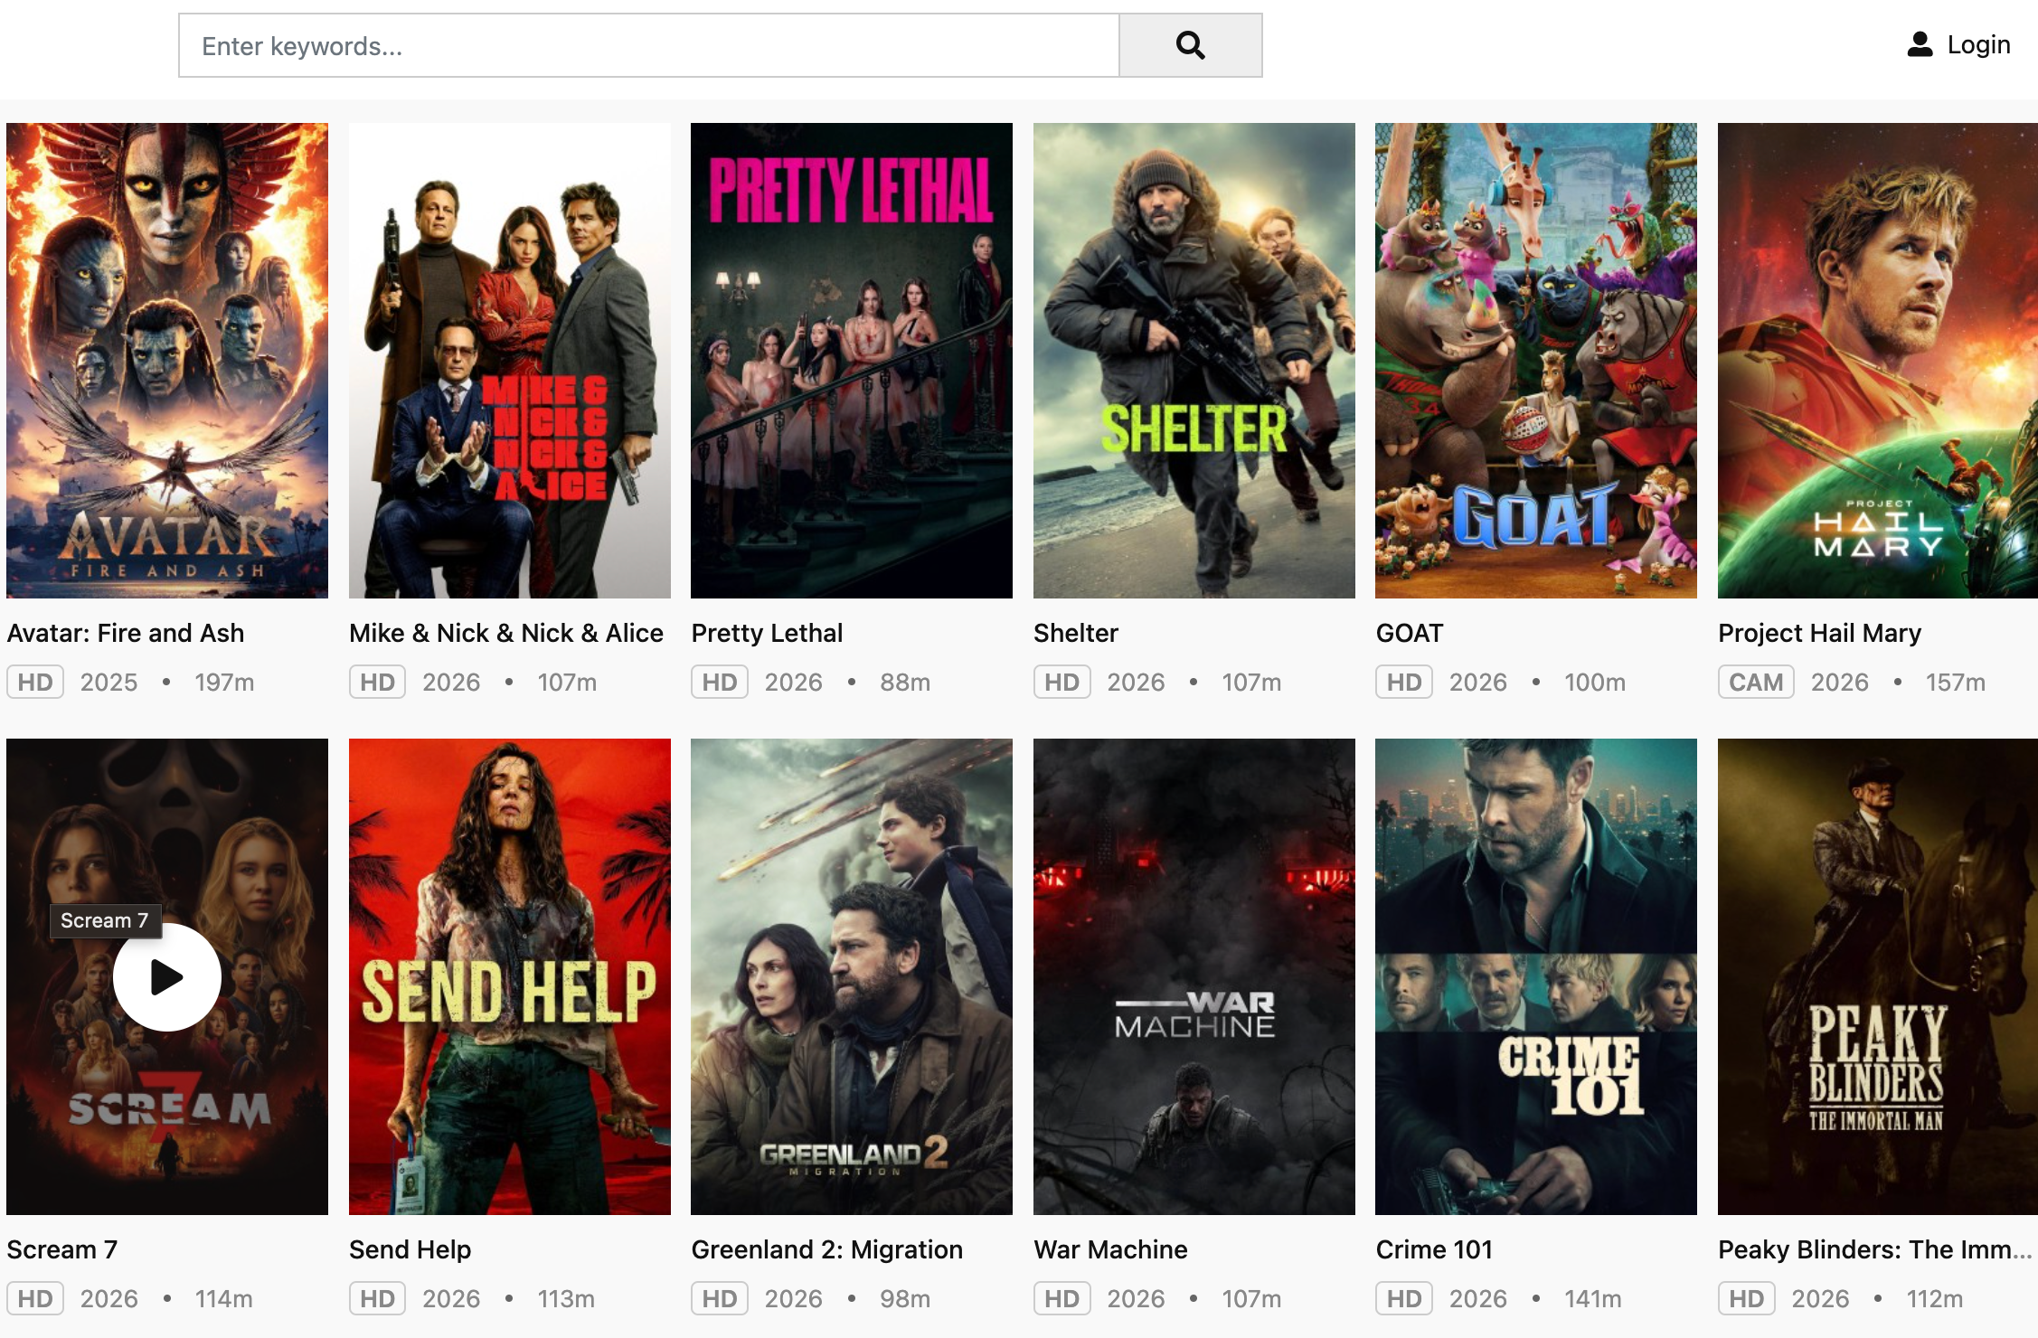Screen dimensions: 2038x1338
Task: Click the 197m runtime under Avatar
Action: pyautogui.click(x=224, y=682)
